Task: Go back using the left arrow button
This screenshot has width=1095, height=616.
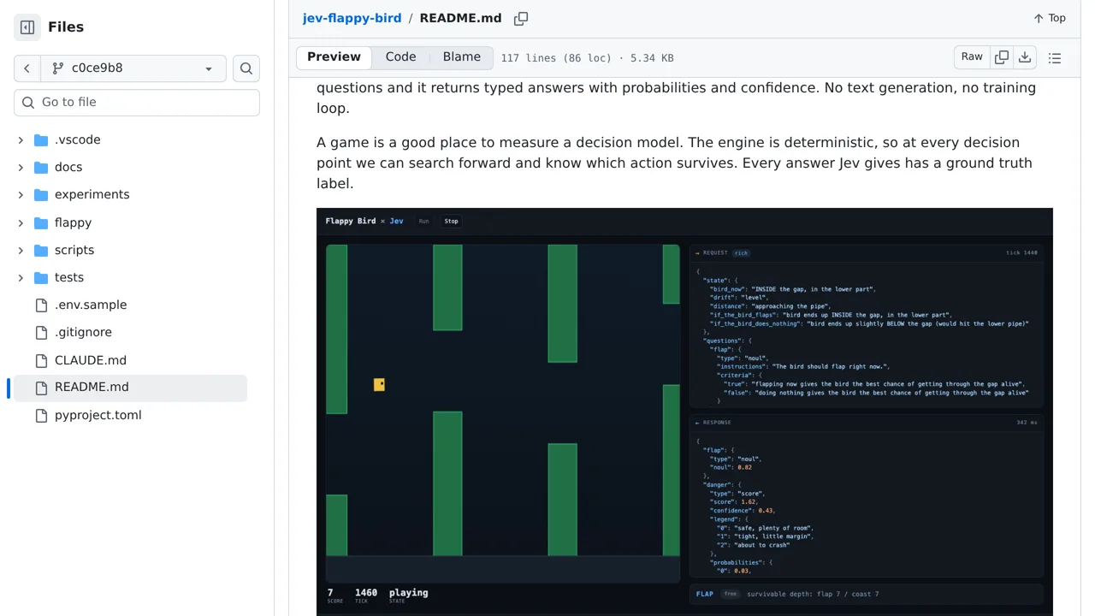Action: pyautogui.click(x=27, y=68)
